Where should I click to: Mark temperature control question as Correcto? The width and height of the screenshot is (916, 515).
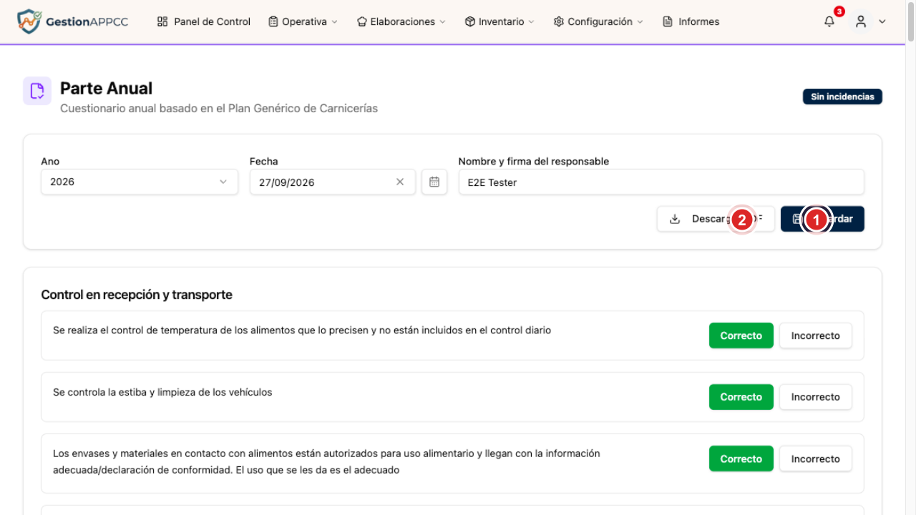(741, 335)
